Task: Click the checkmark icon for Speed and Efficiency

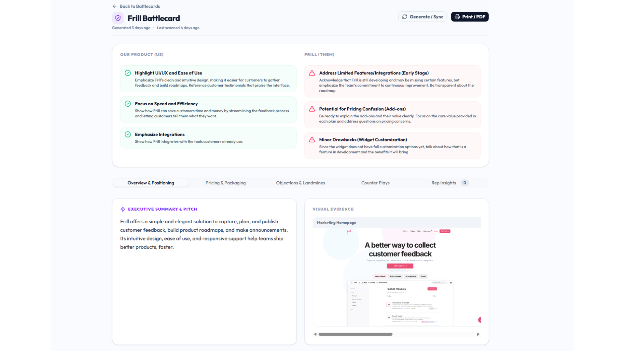Action: point(128,104)
